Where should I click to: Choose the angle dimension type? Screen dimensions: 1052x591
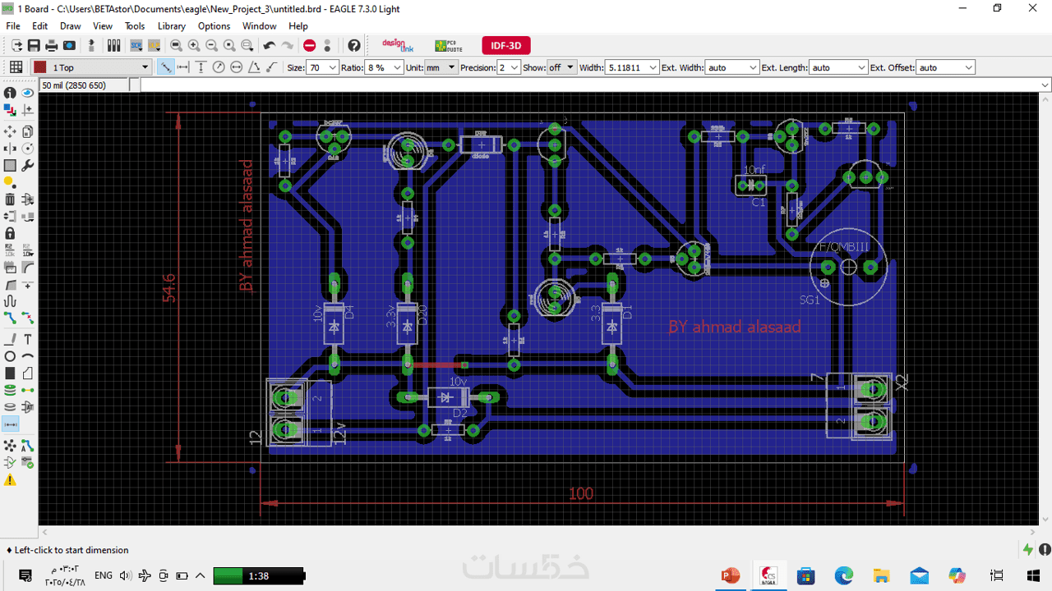click(254, 67)
